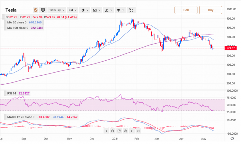The height and width of the screenshot is (144, 241).
Task: Zoom into the chart
Action: 125,131
